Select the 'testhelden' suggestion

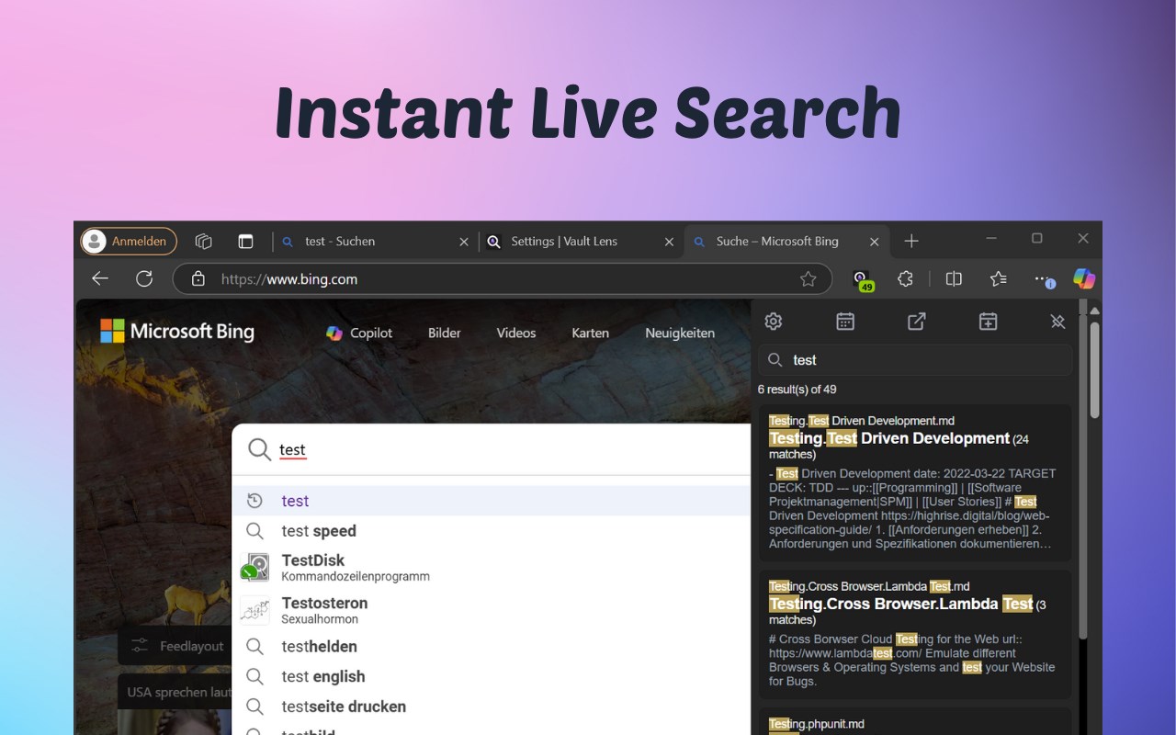pyautogui.click(x=492, y=647)
